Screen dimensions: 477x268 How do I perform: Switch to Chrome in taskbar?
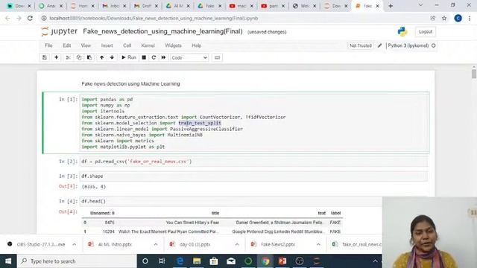pos(265,261)
